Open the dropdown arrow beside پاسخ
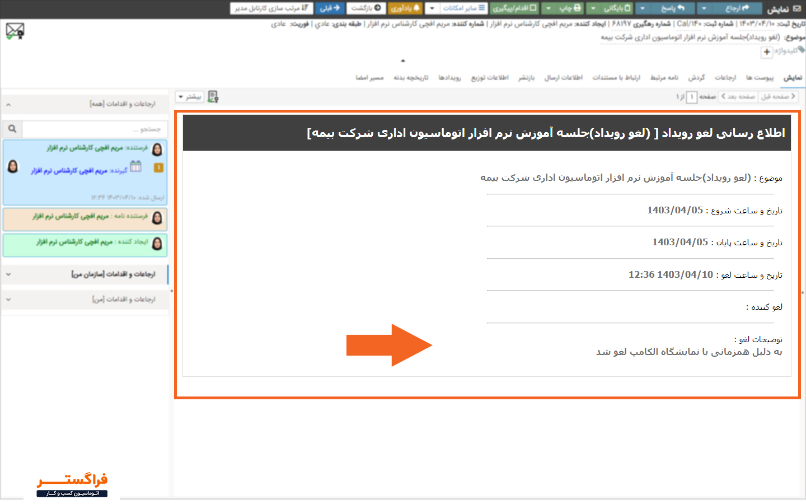Screen dimensions: 806x504 [643, 8]
